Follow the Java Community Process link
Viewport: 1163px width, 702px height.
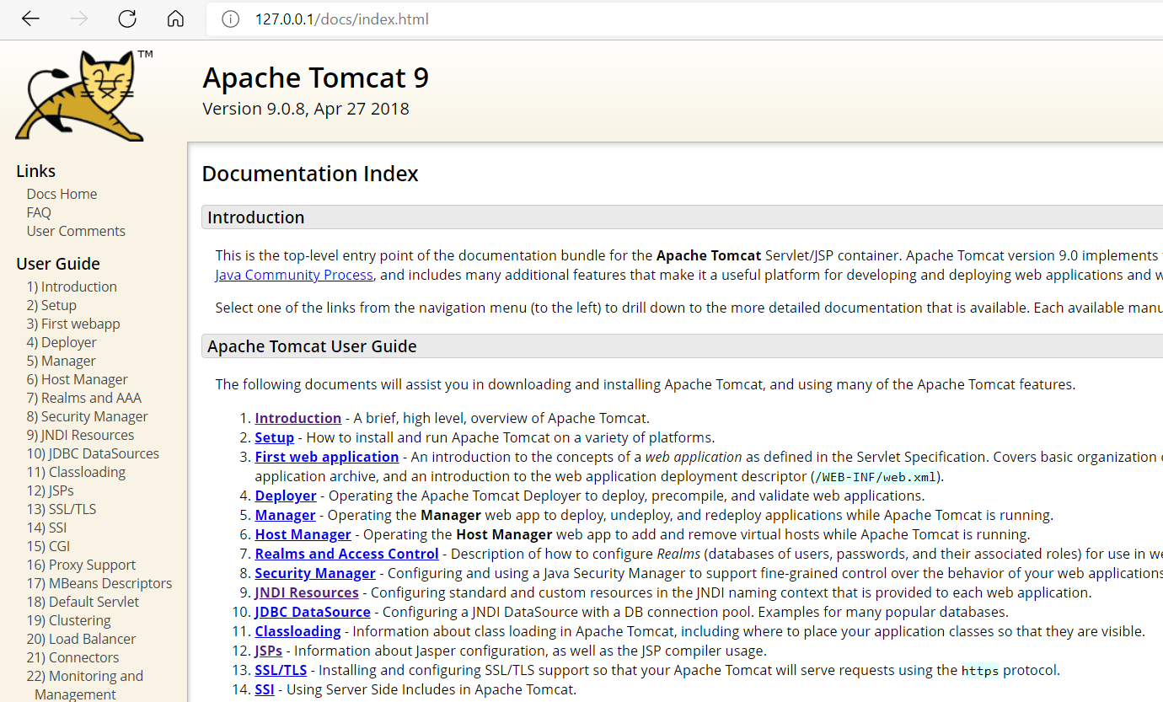click(x=294, y=275)
